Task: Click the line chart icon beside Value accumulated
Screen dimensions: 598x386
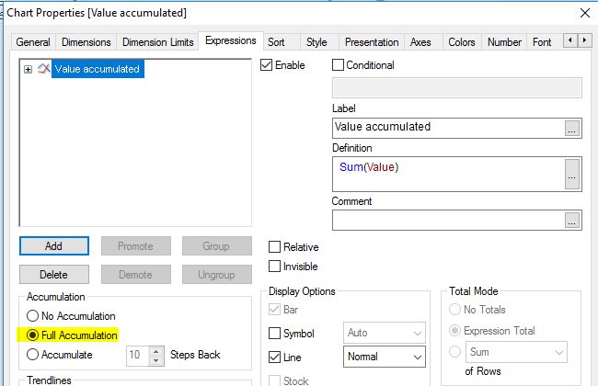Action: coord(43,69)
